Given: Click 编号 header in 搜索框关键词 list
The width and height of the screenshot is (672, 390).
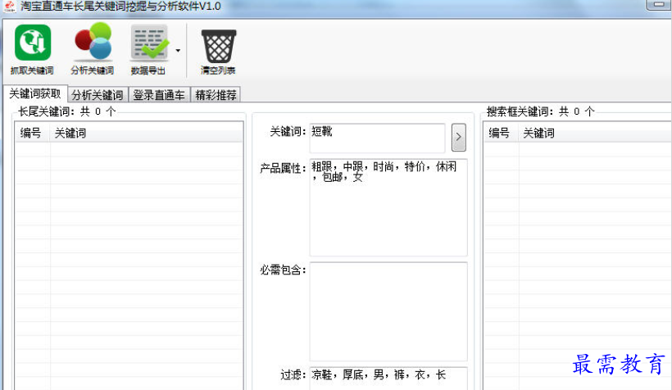Looking at the screenshot, I should pos(501,133).
